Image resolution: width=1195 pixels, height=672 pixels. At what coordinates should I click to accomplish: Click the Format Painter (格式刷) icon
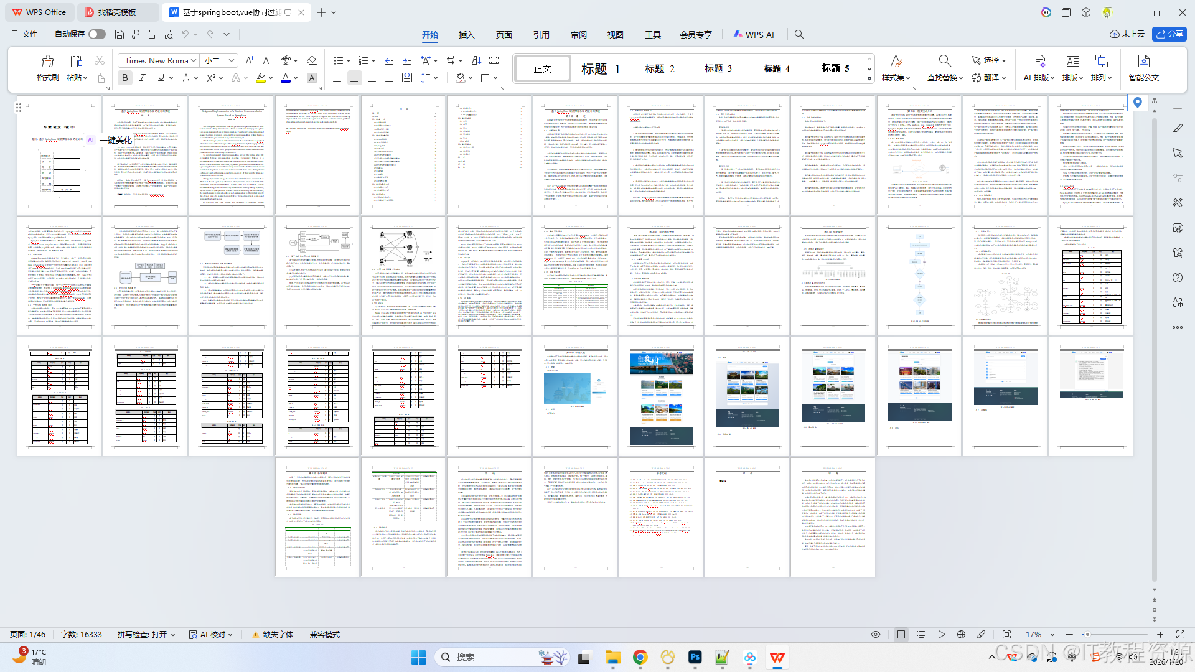point(47,62)
